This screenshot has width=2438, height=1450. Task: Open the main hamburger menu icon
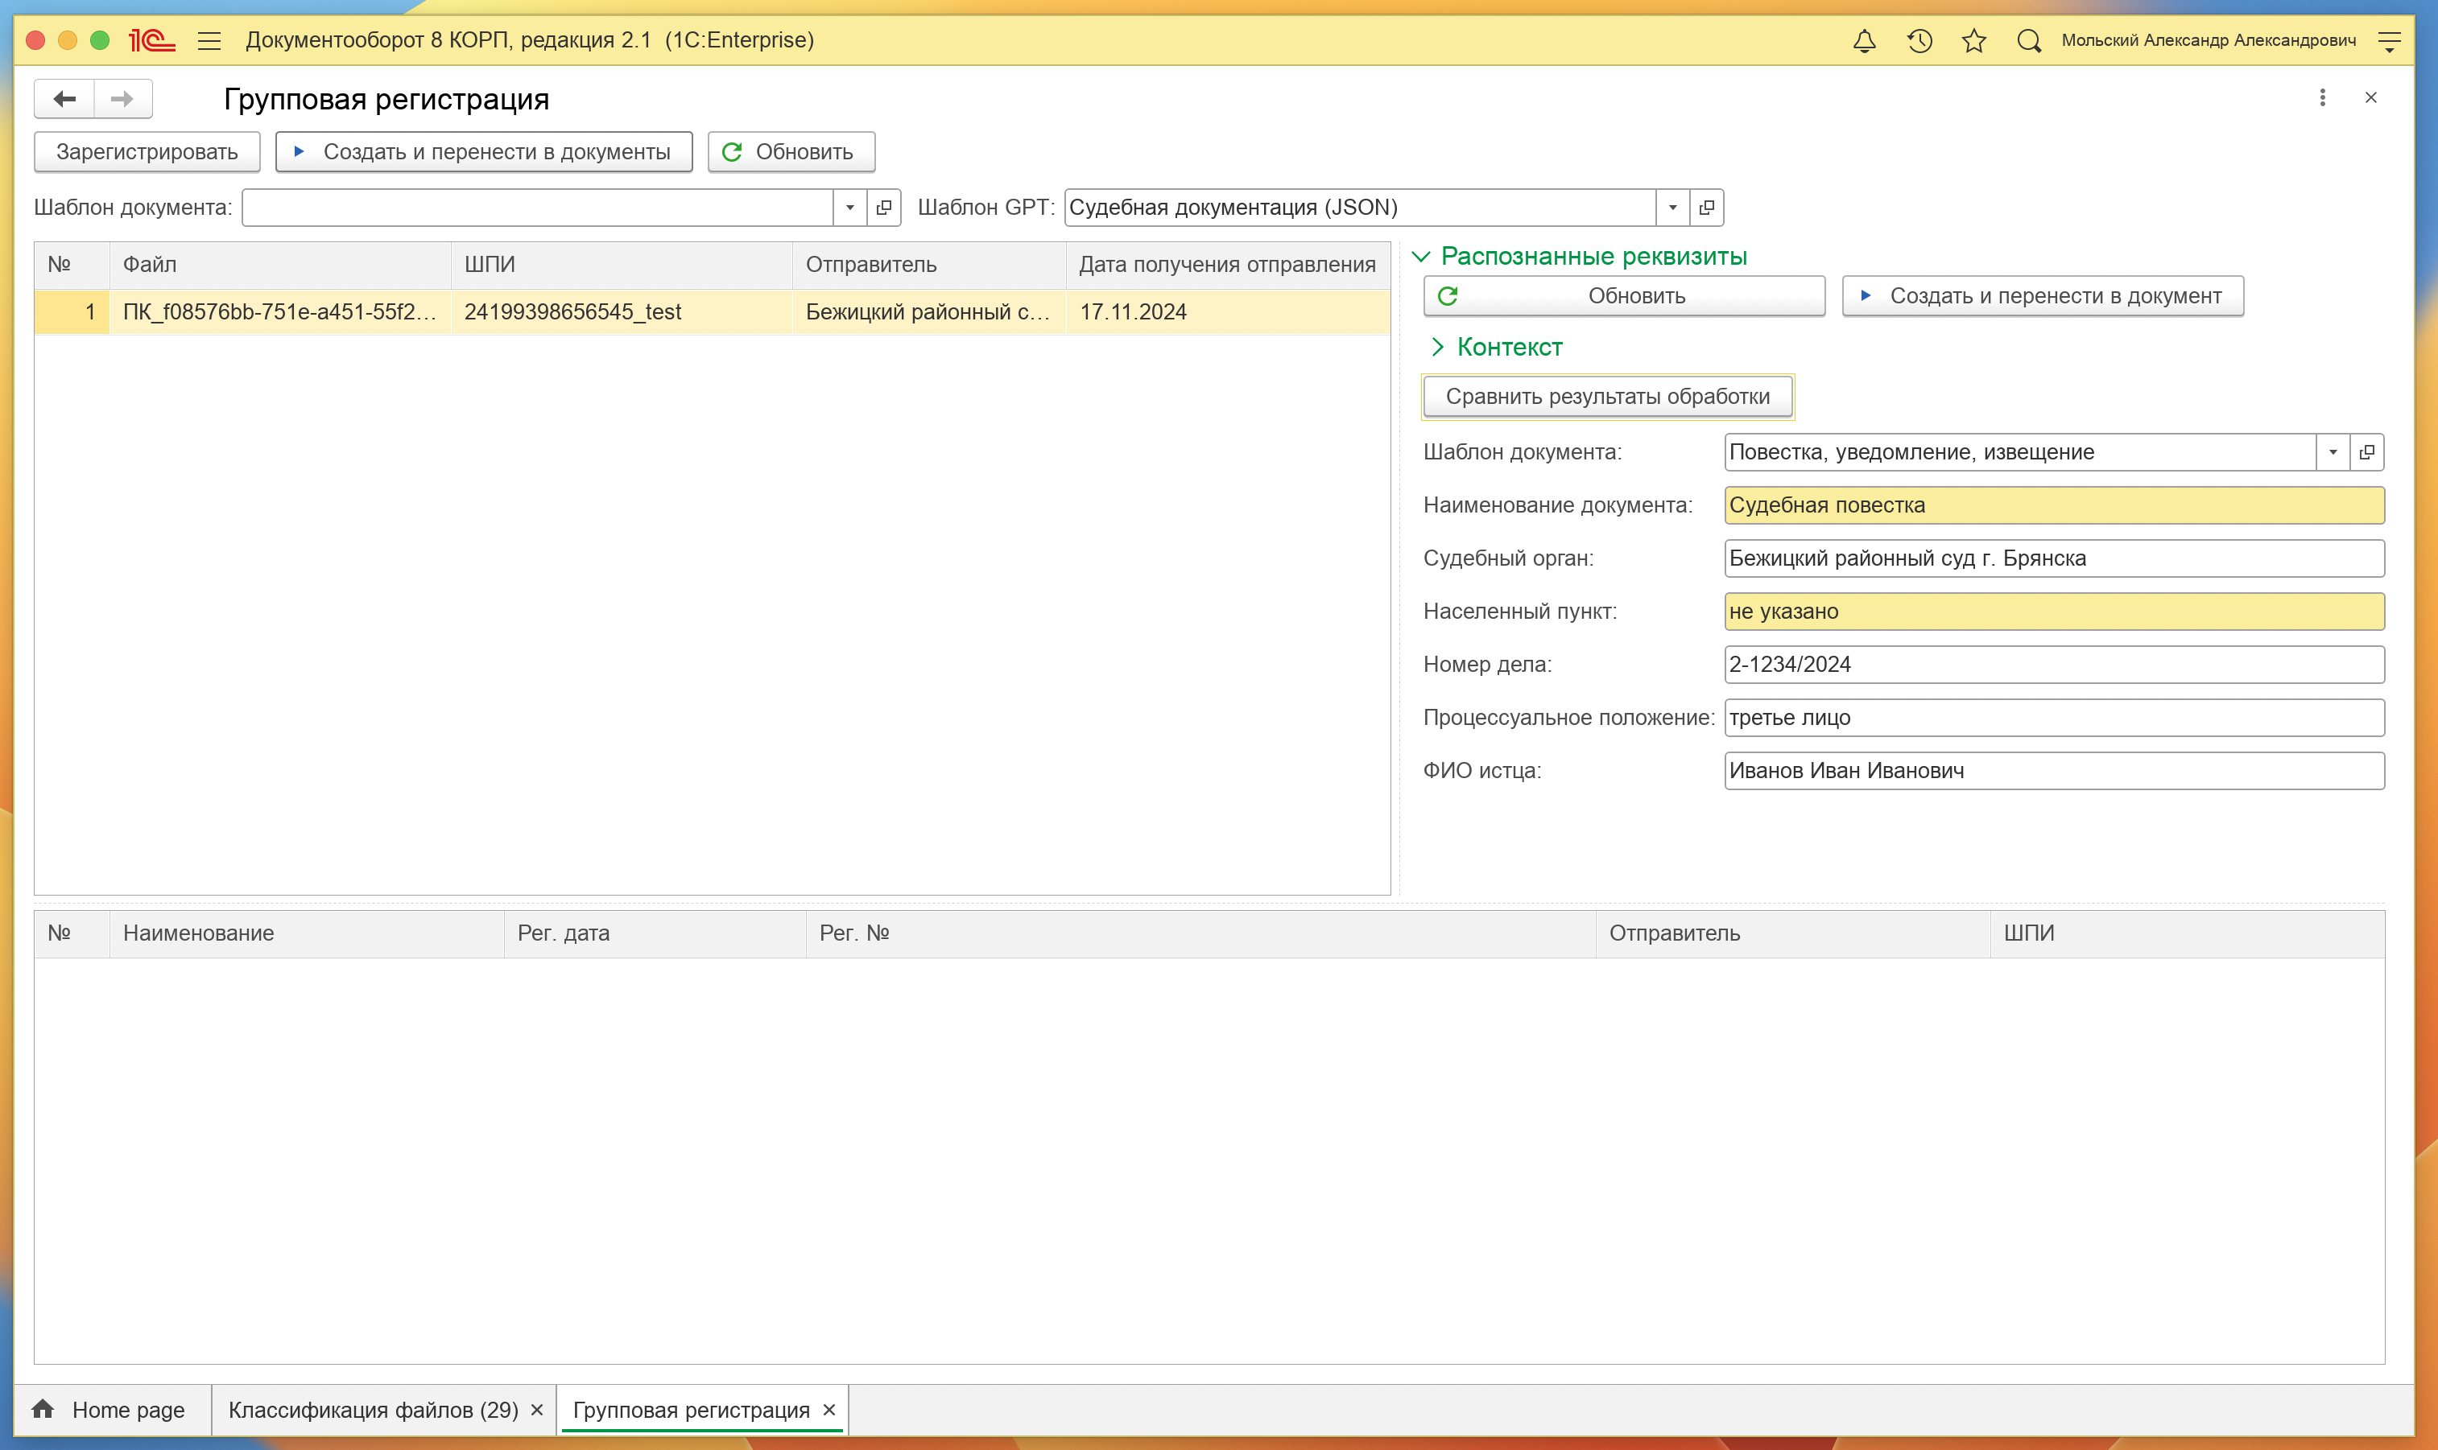209,41
